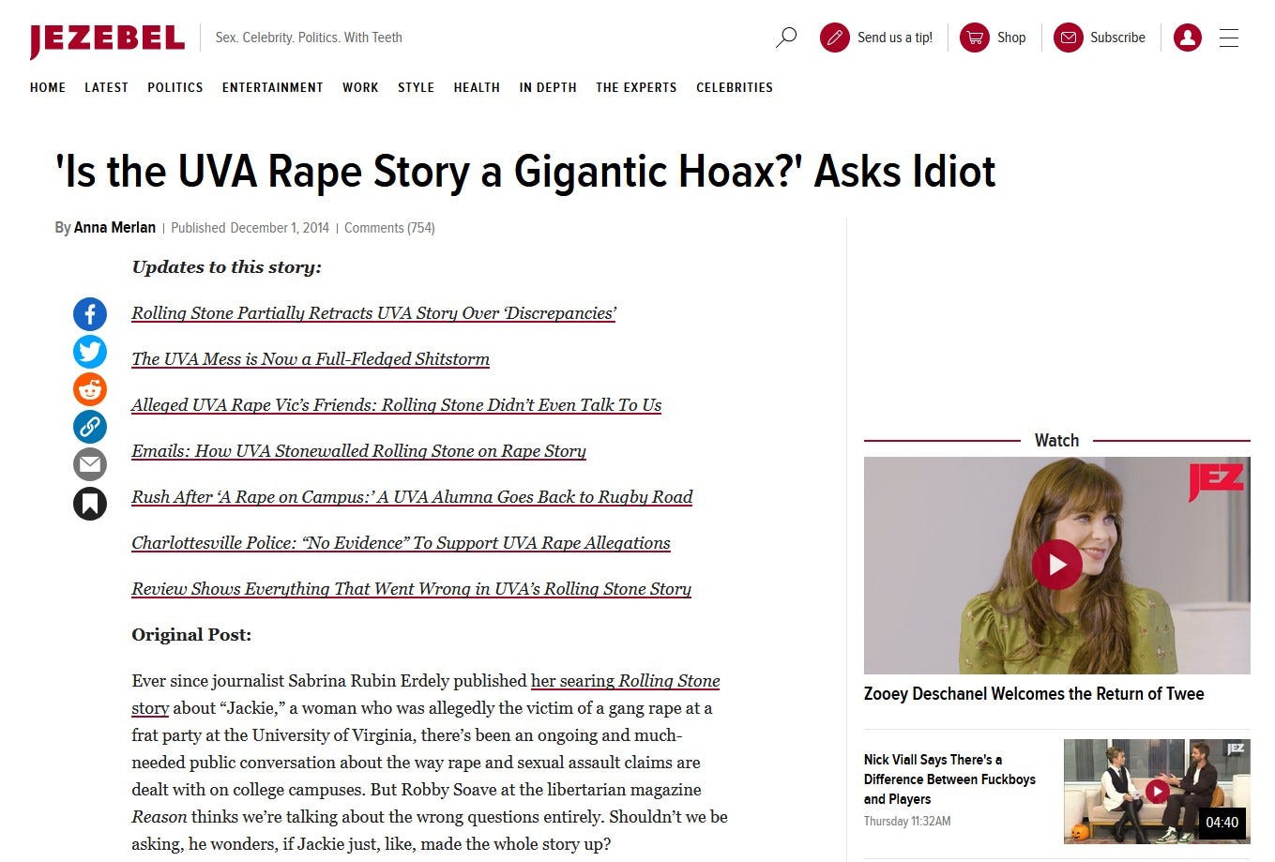Screen dimensions: 1275x862
Task: Share article on Twitter
Action: pos(90,352)
